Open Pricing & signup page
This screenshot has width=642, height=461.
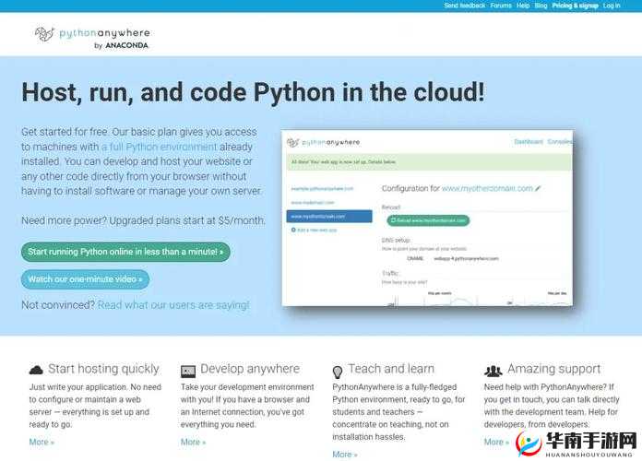click(575, 6)
